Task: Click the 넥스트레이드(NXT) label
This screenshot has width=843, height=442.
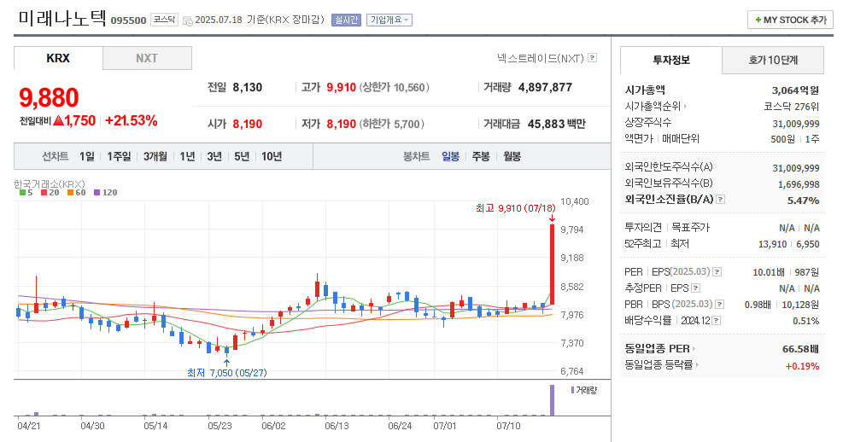Action: [541, 58]
